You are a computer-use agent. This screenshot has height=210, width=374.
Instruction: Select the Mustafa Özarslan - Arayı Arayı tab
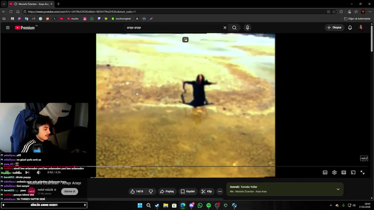[31, 4]
